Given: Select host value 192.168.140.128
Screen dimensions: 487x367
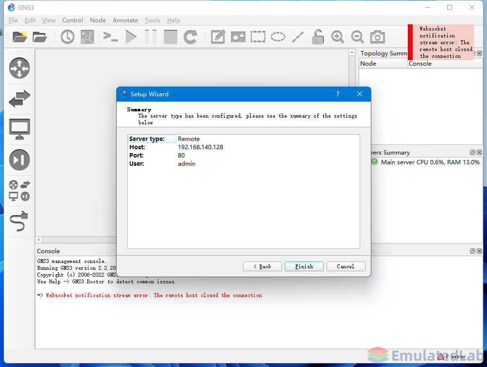Looking at the screenshot, I should [x=200, y=147].
